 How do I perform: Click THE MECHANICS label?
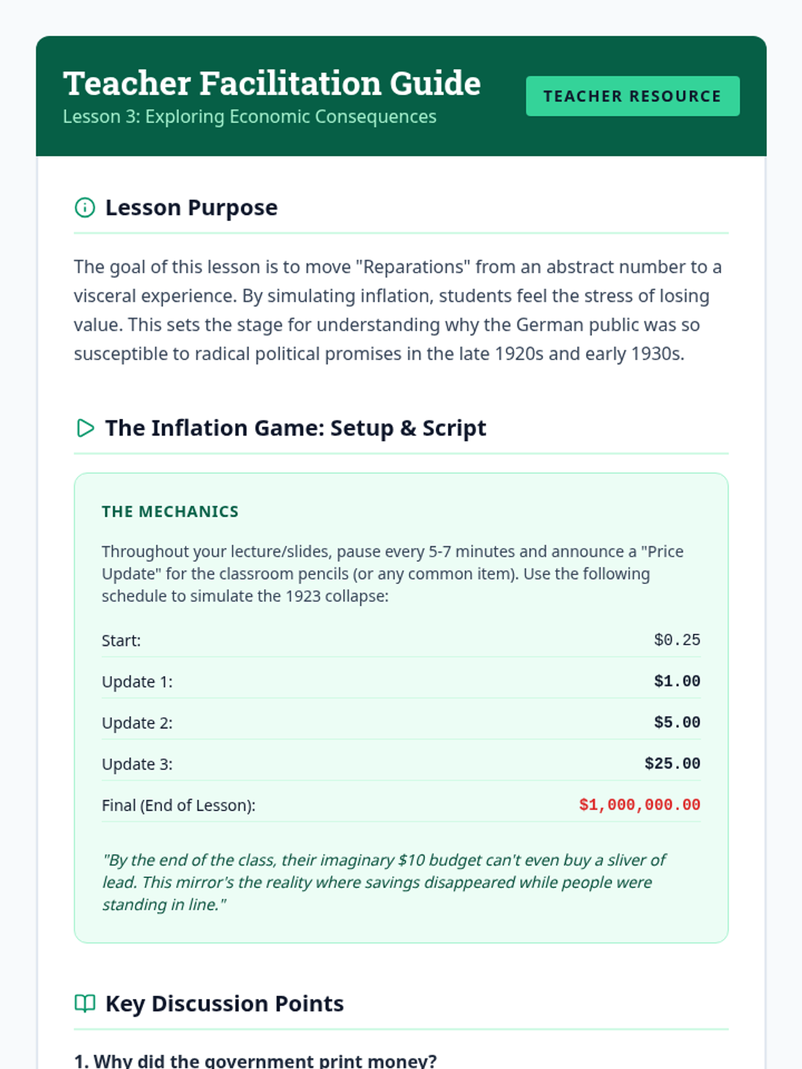(170, 512)
